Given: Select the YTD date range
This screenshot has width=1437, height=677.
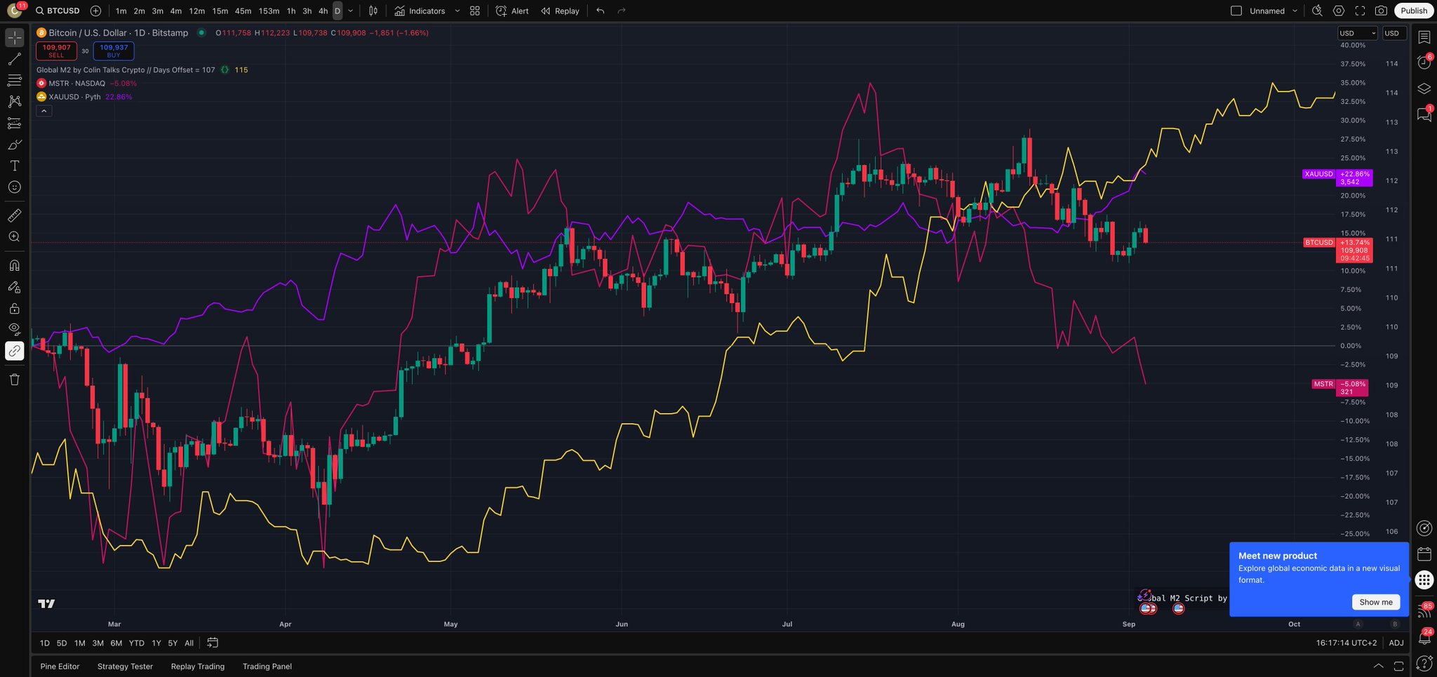Looking at the screenshot, I should click(x=137, y=643).
